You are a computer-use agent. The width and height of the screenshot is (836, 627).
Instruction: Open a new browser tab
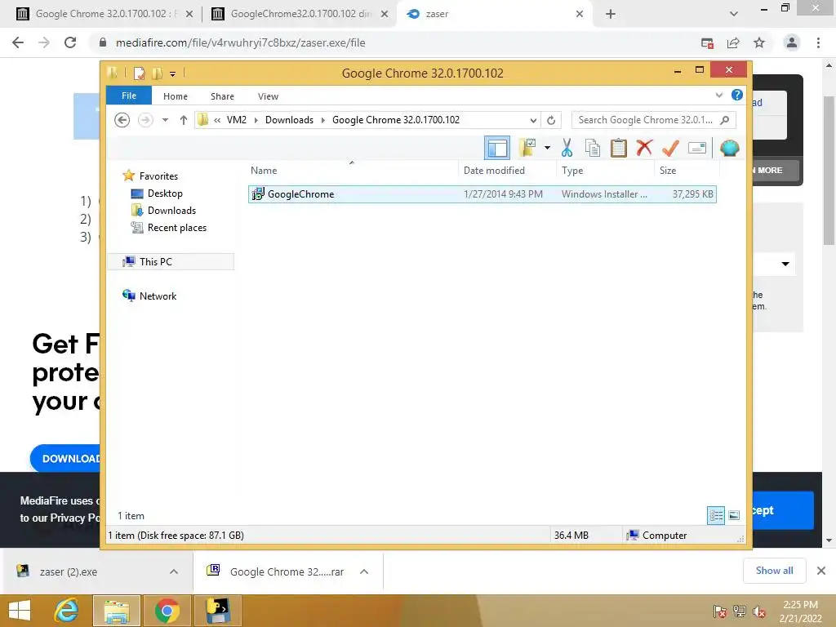611,14
